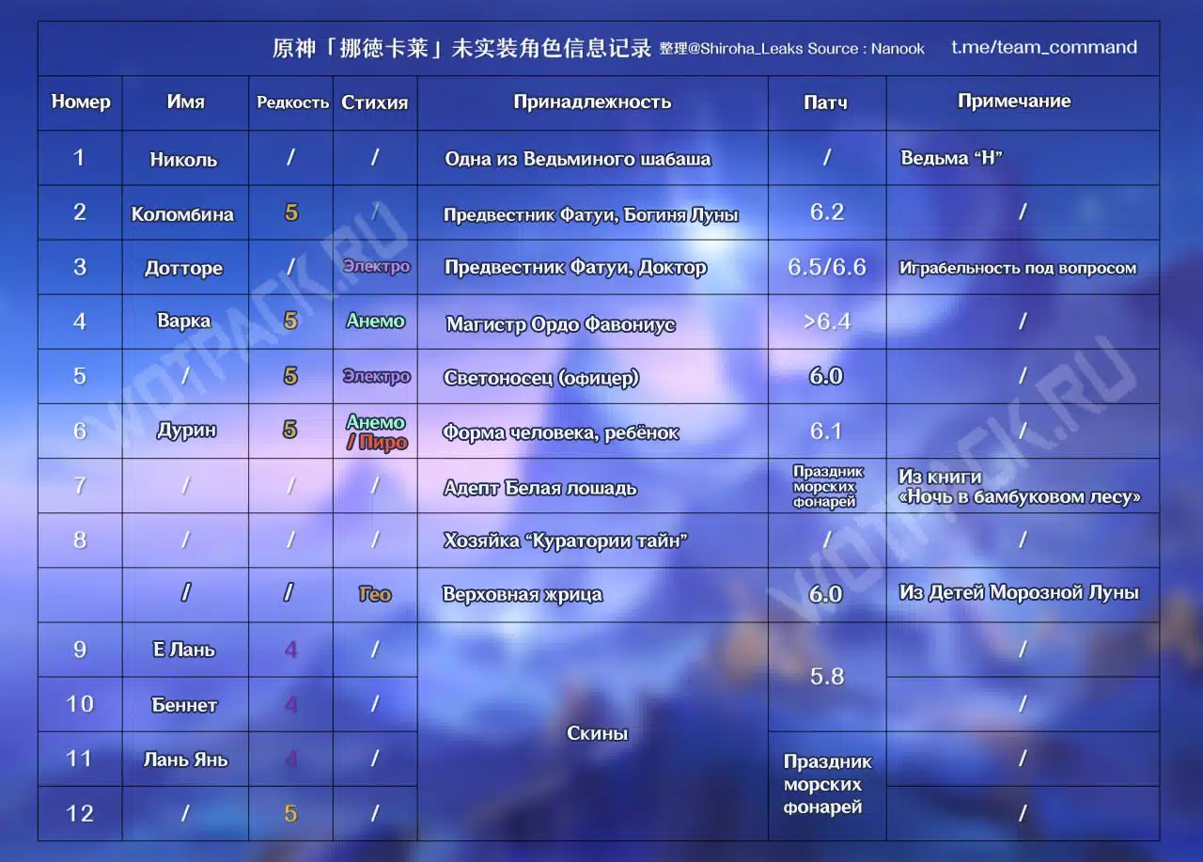Click rarity '5' in row number 12
Image resolution: width=1203 pixels, height=862 pixels.
[290, 813]
